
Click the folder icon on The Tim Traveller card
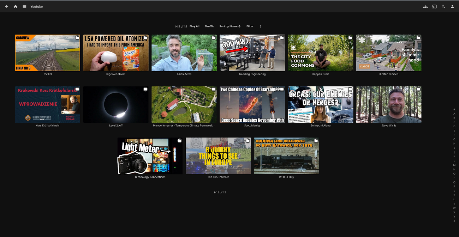(x=248, y=141)
